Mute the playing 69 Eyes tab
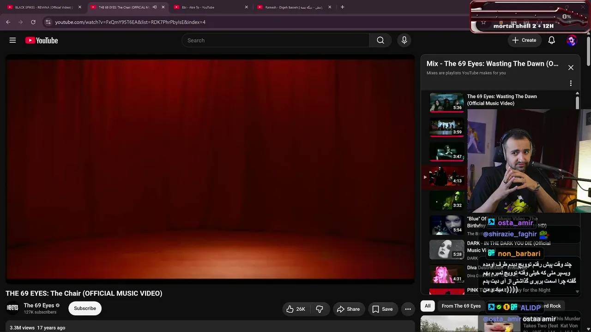 pos(155,7)
